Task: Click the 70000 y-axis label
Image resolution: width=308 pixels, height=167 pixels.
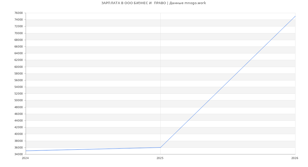Action: tap(18, 33)
